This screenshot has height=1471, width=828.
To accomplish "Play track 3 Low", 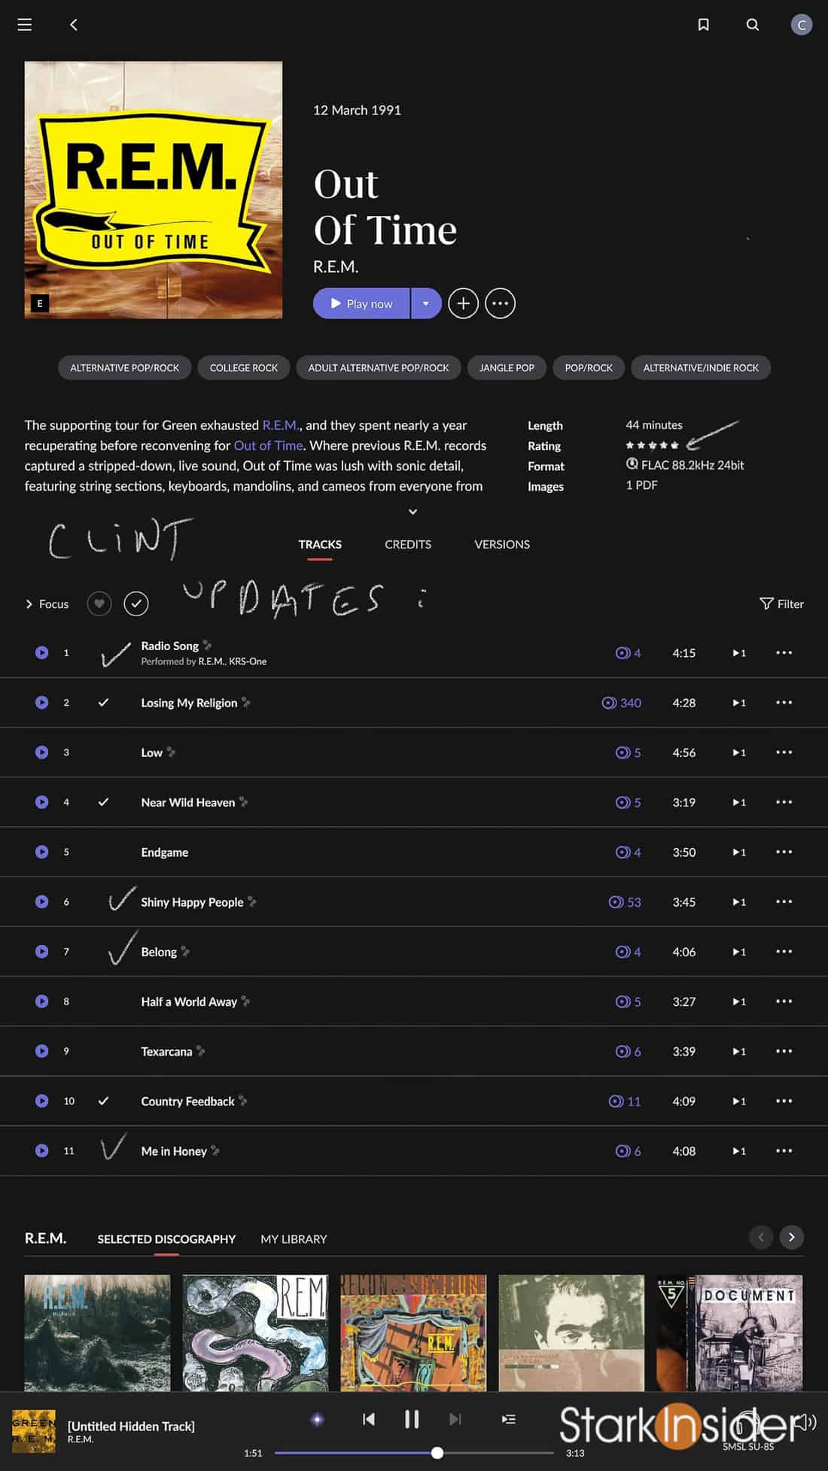I will coord(41,752).
